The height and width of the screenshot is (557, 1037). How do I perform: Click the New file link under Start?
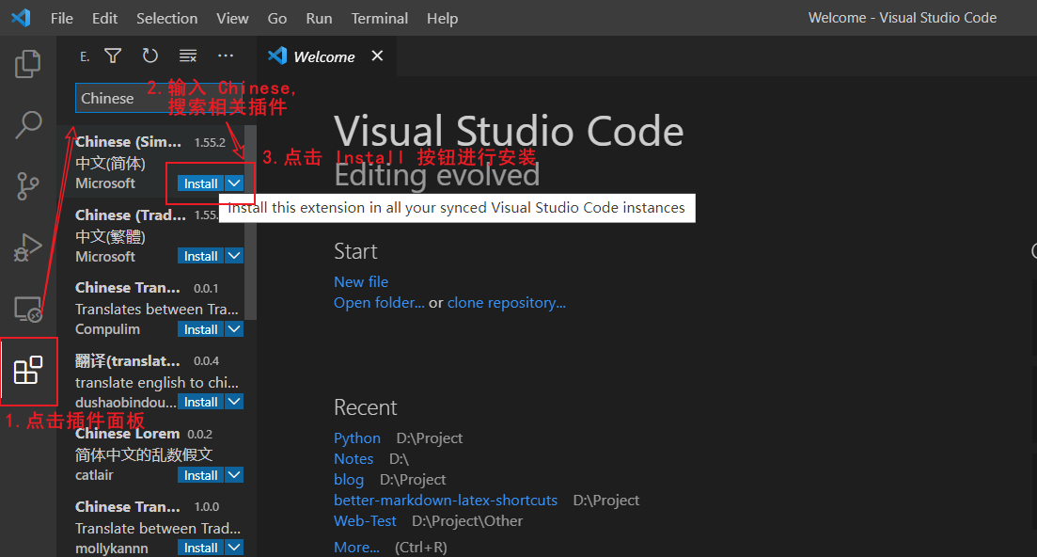click(361, 281)
